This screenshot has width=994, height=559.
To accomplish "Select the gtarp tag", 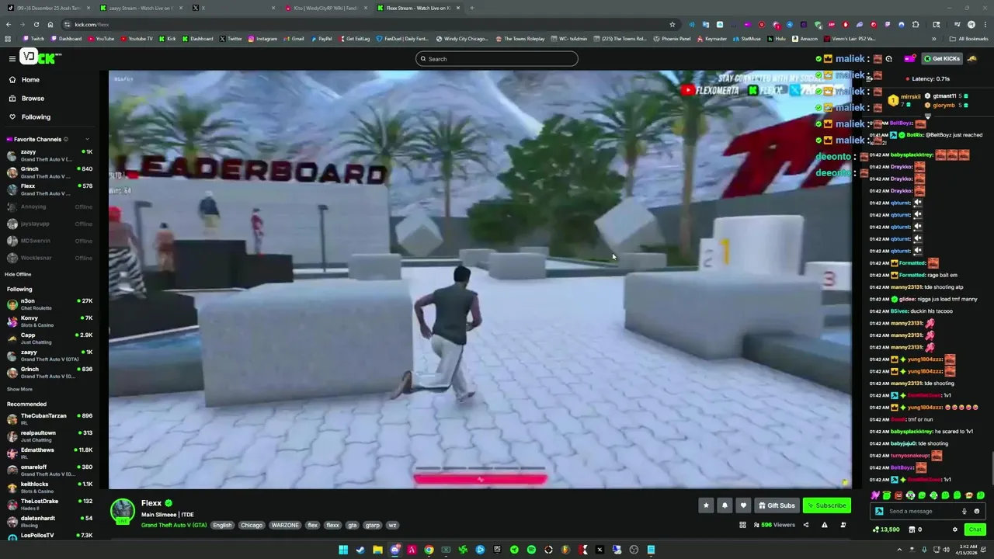I will [373, 526].
